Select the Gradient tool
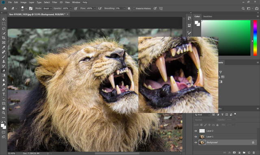Image resolution: width=260 pixels, height=155 pixels. [x=4, y=75]
